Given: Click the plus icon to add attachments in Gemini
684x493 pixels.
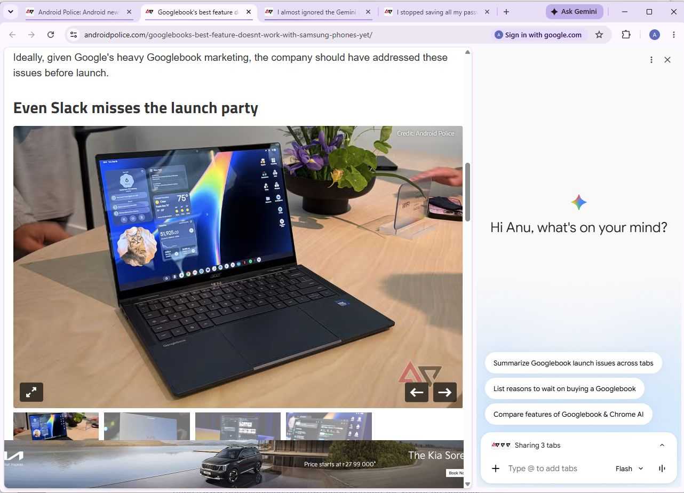Looking at the screenshot, I should pos(496,468).
